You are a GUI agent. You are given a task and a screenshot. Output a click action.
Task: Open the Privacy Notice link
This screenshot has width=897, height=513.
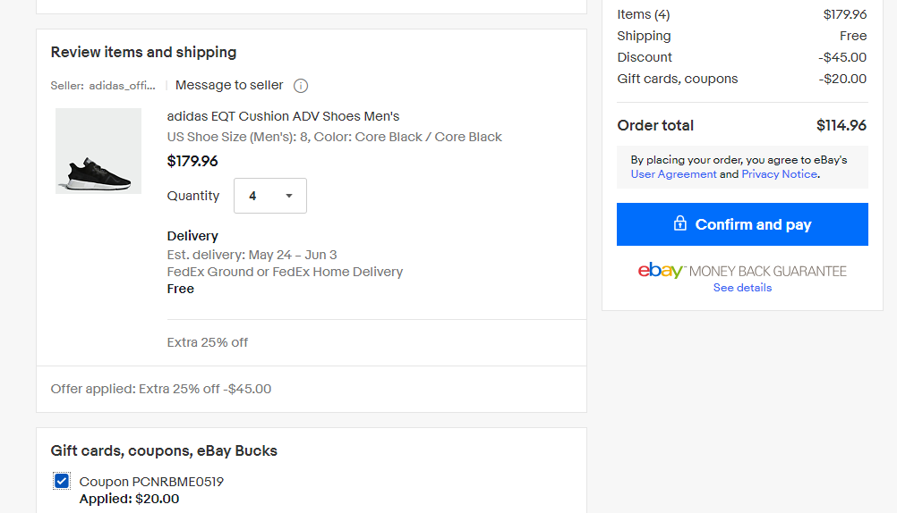[x=779, y=174]
